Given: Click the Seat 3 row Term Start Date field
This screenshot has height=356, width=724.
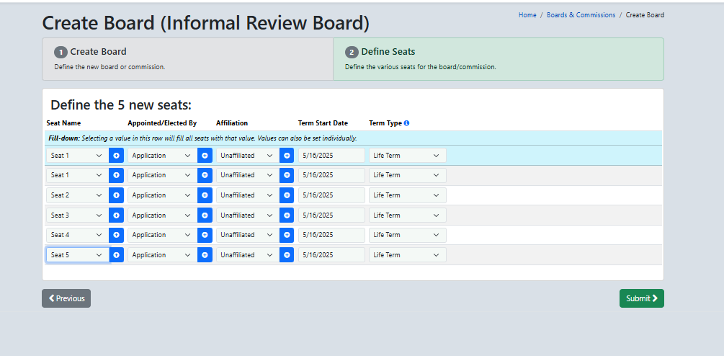Looking at the screenshot, I should [331, 215].
